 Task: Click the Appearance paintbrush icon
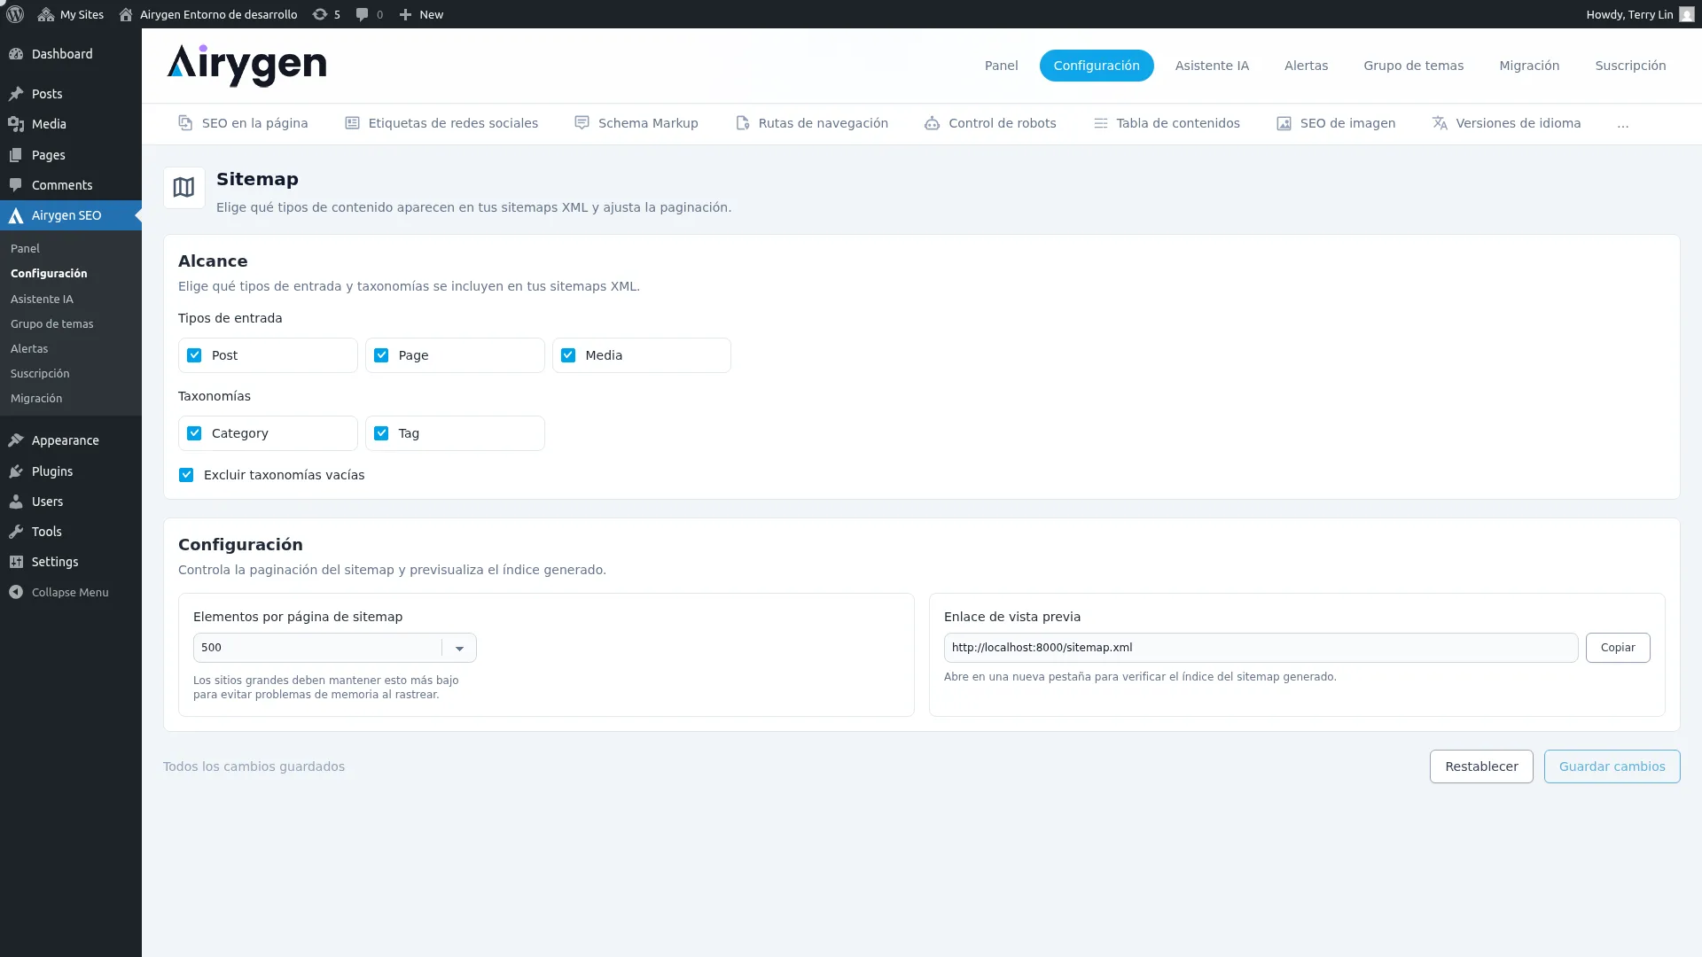(x=16, y=440)
